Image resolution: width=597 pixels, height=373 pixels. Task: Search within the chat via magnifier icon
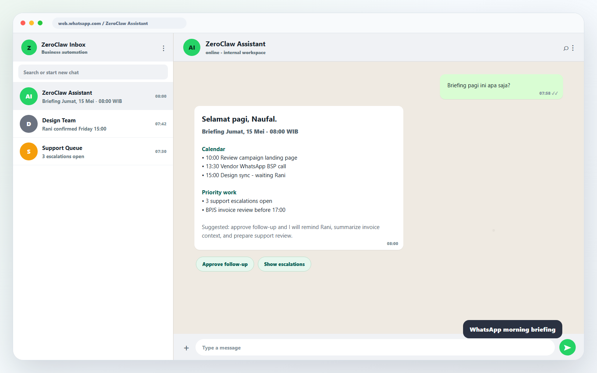[x=566, y=48]
